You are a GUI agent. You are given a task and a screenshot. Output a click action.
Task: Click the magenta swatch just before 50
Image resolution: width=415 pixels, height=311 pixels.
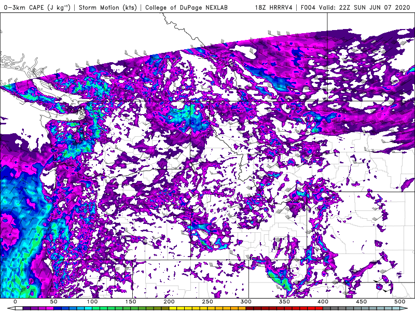[50, 308]
